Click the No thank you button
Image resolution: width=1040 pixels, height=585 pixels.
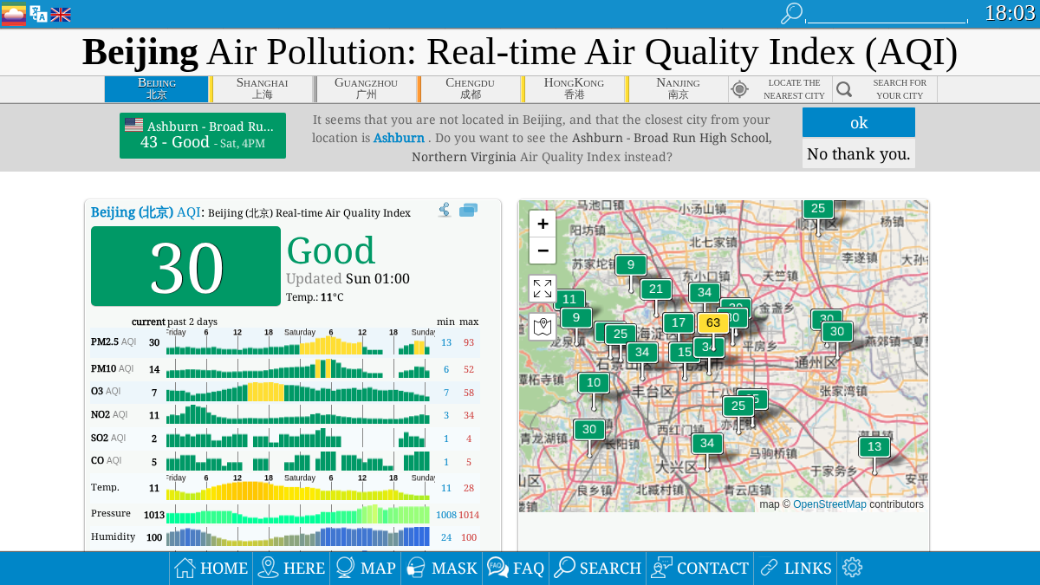pos(859,153)
